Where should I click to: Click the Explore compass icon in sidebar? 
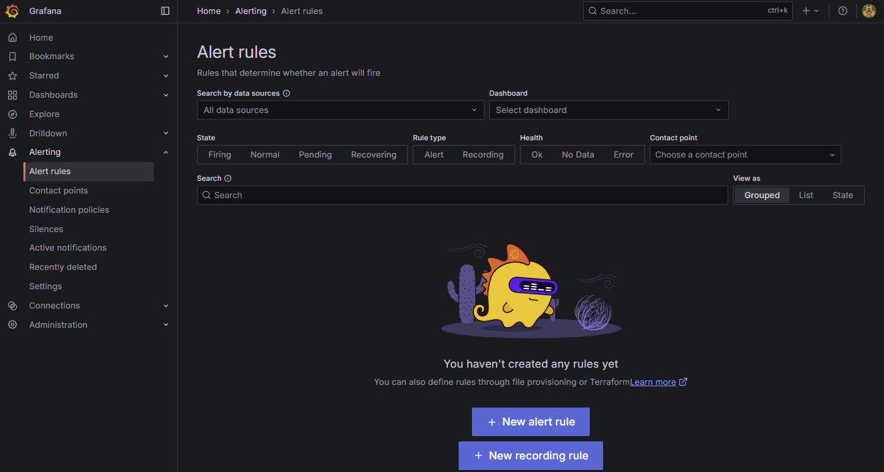tap(12, 114)
